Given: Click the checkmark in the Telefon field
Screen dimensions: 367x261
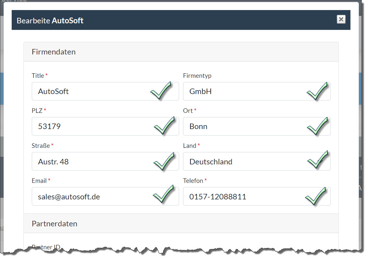Looking at the screenshot, I should tap(315, 196).
